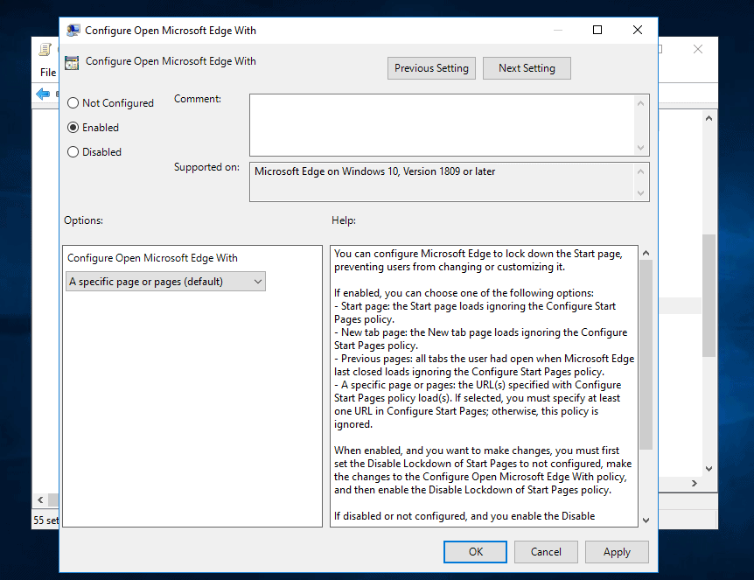
Task: Click the Supported on text field
Action: point(443,182)
